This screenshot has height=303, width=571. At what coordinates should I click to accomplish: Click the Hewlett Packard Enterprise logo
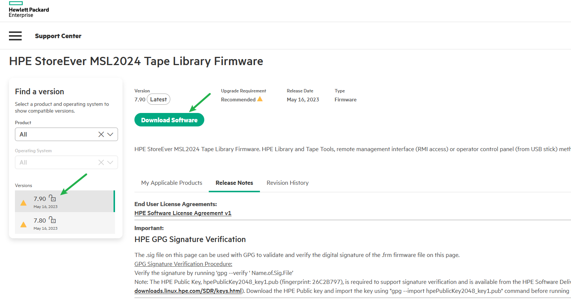pyautogui.click(x=29, y=10)
